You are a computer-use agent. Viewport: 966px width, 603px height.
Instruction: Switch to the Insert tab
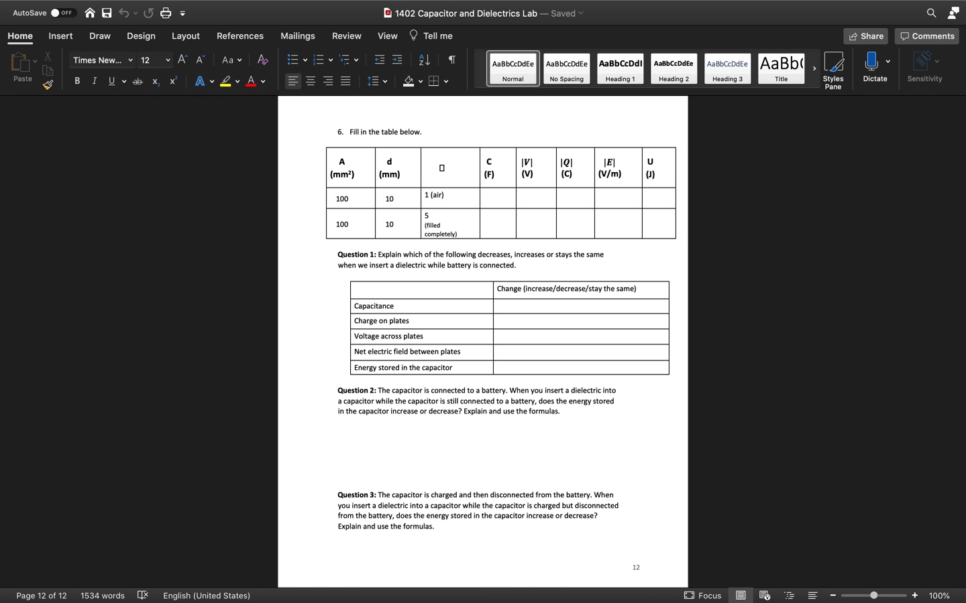pyautogui.click(x=60, y=36)
